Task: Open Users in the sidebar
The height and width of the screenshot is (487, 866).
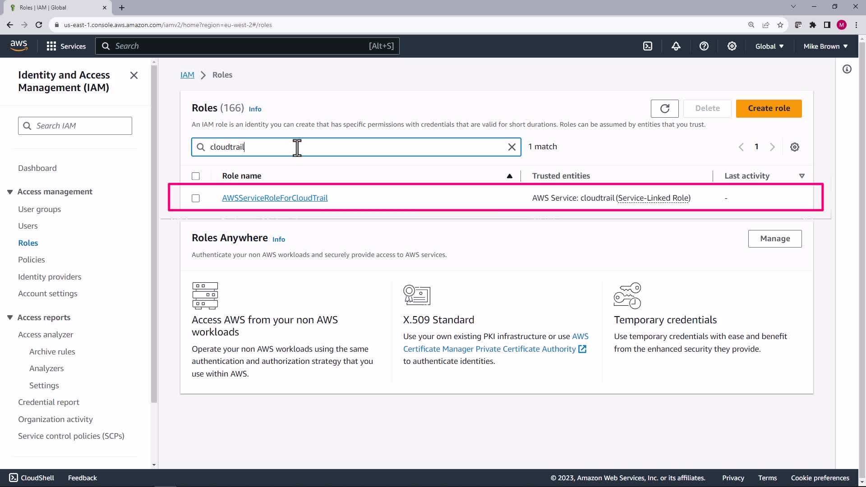Action: 28,226
